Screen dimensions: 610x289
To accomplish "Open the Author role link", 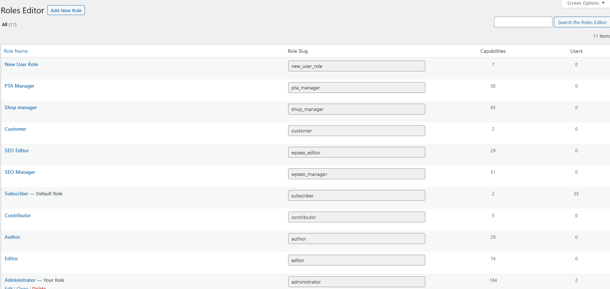I will (12, 237).
